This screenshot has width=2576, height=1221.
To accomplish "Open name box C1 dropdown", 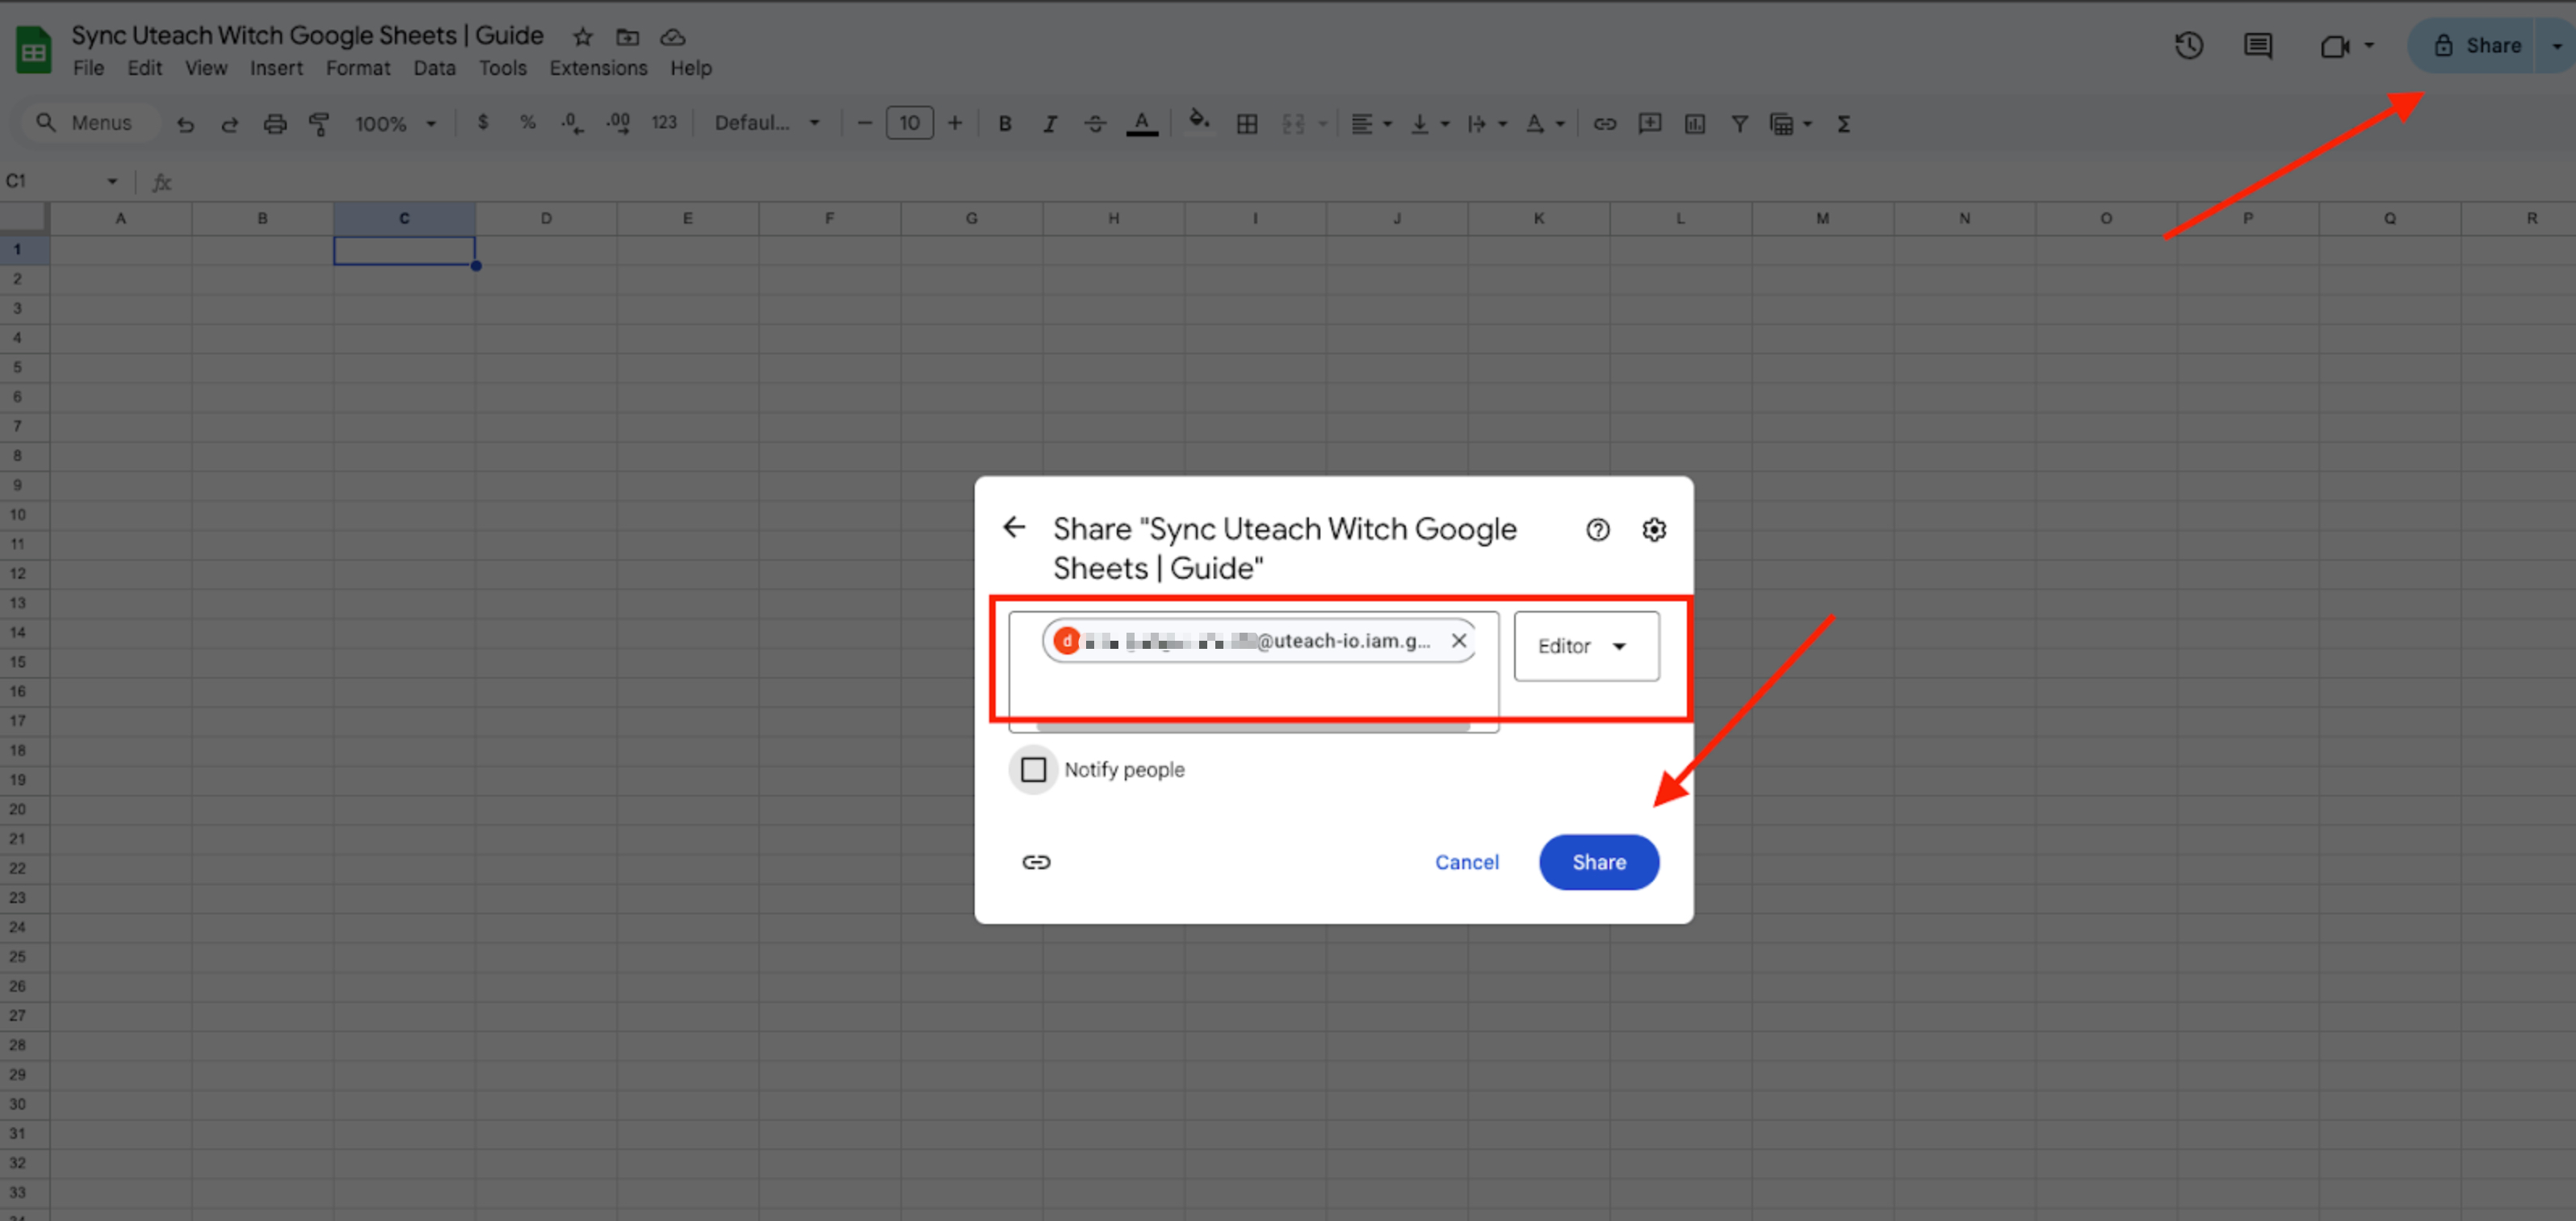I will pos(112,181).
